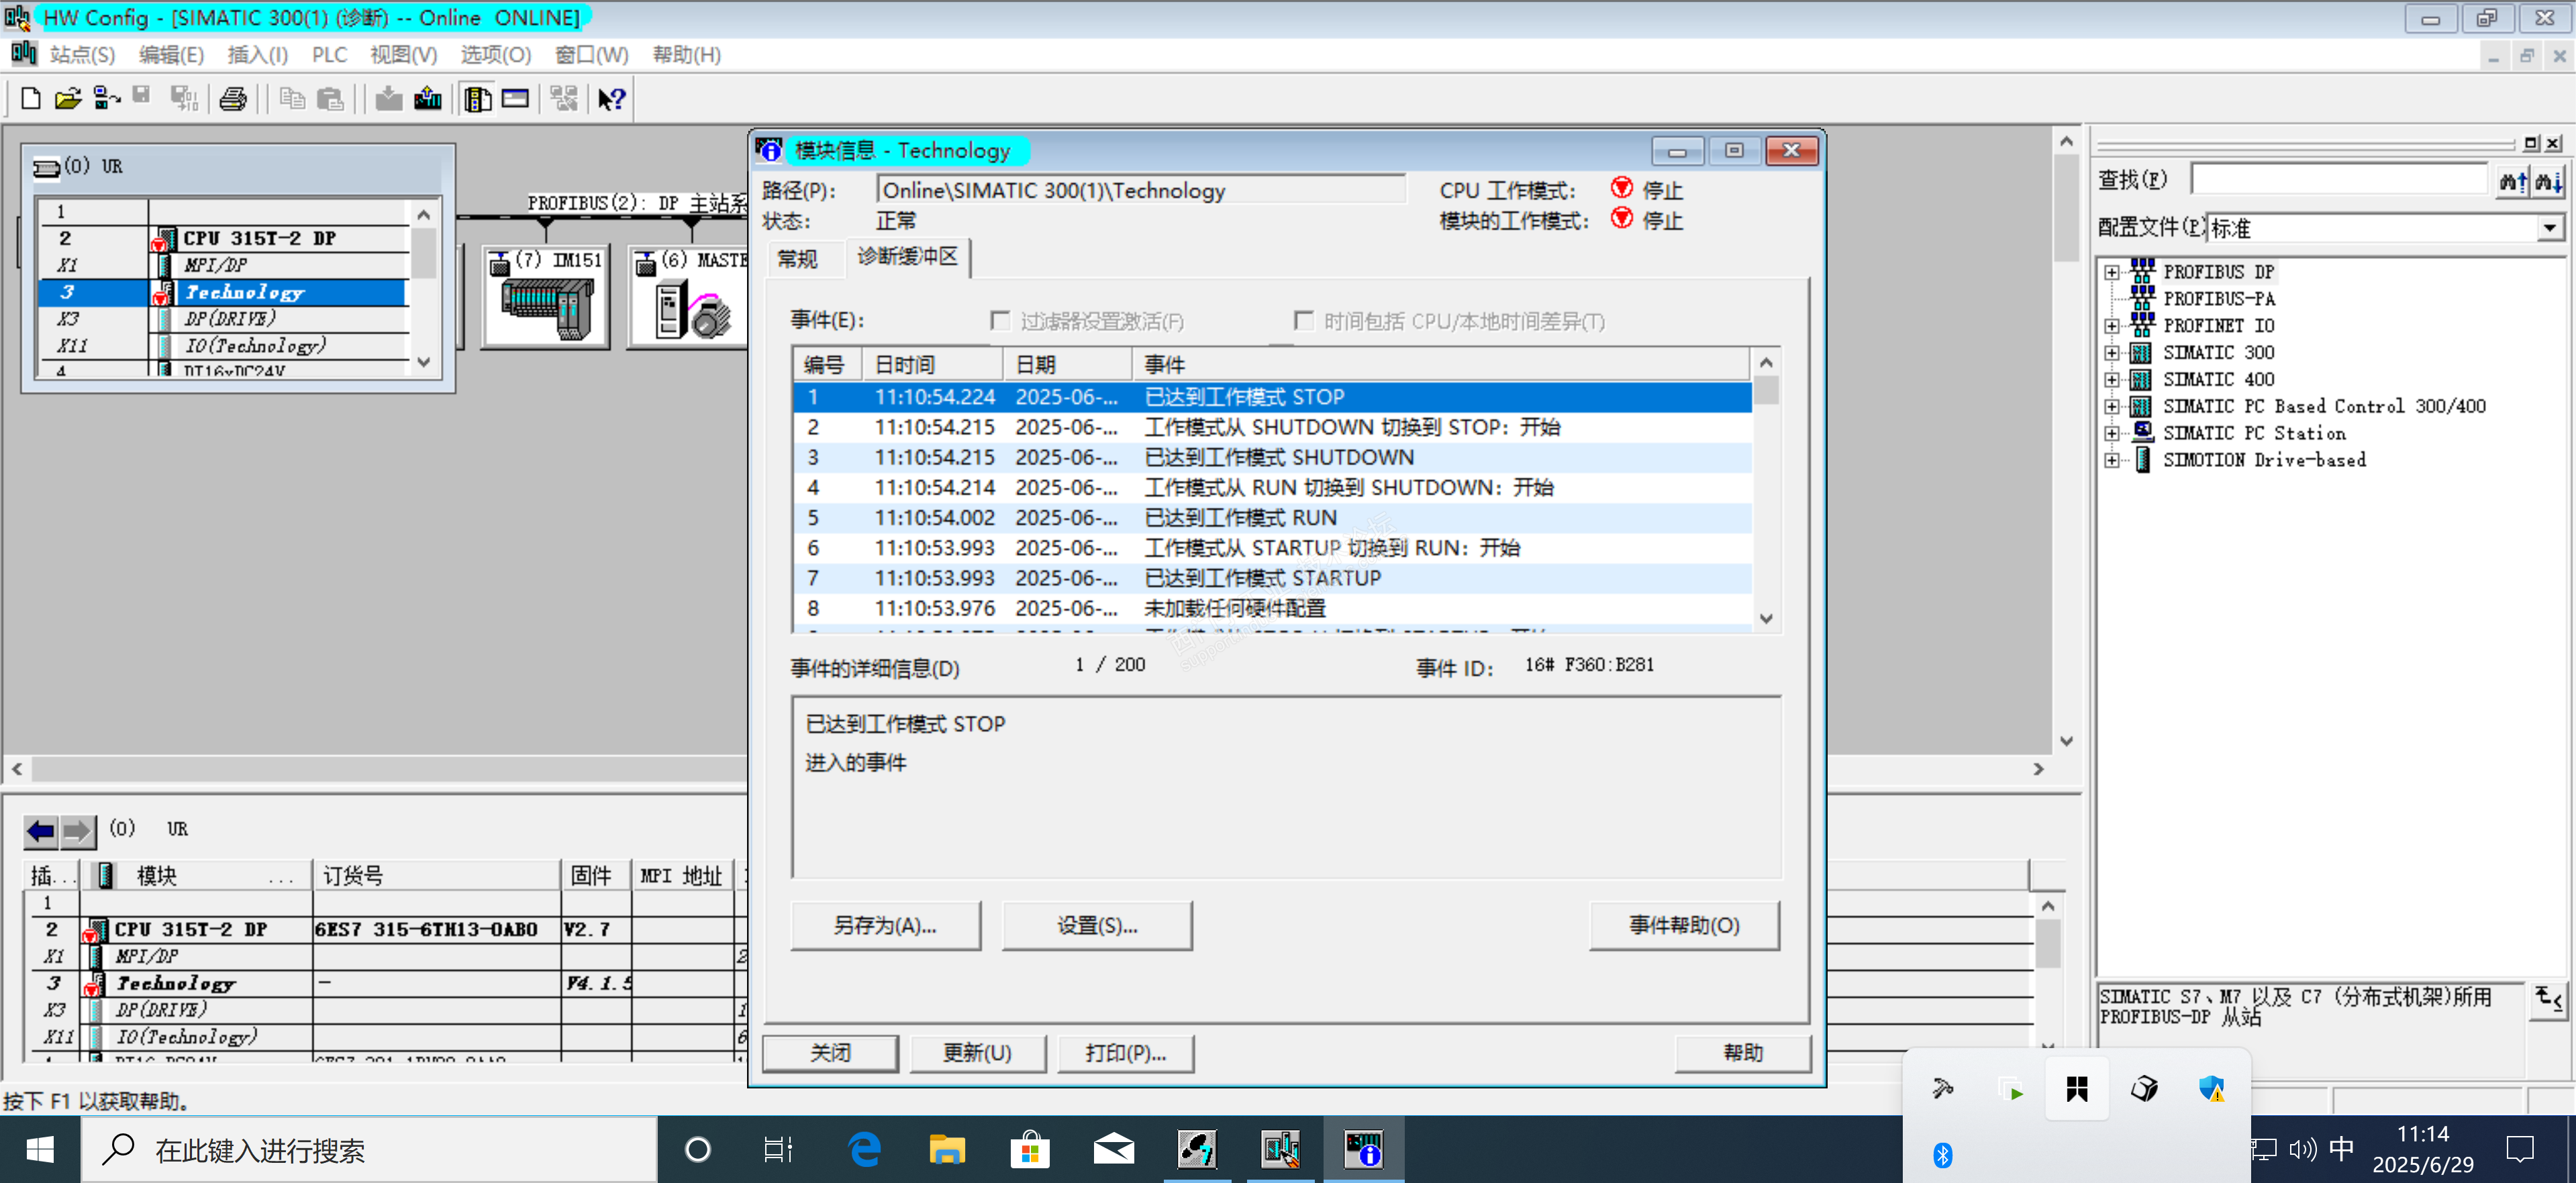Click the back navigation arrow above module table
Image resolution: width=2576 pixels, height=1183 pixels.
coord(41,830)
